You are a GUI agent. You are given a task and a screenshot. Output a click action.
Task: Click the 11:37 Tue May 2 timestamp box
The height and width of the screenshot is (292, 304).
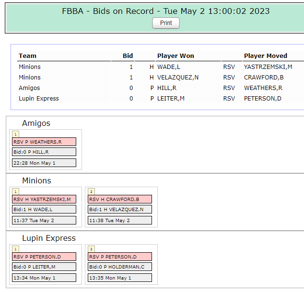[44, 220]
